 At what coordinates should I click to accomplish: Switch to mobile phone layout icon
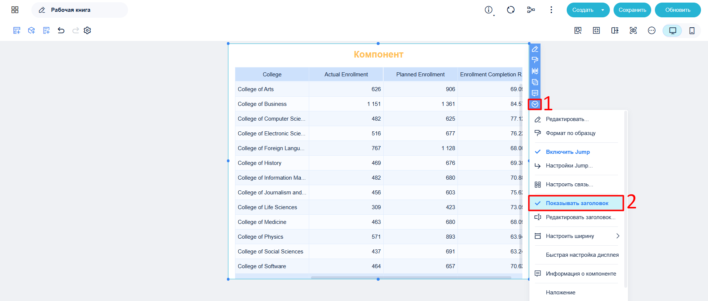click(692, 31)
